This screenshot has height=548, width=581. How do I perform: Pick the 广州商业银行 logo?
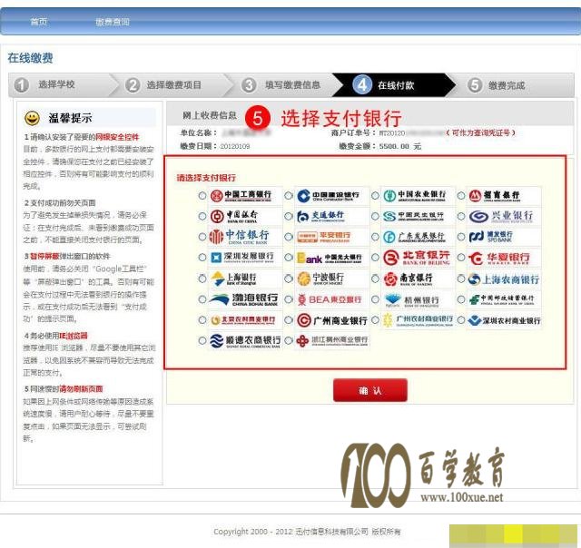[x=332, y=320]
